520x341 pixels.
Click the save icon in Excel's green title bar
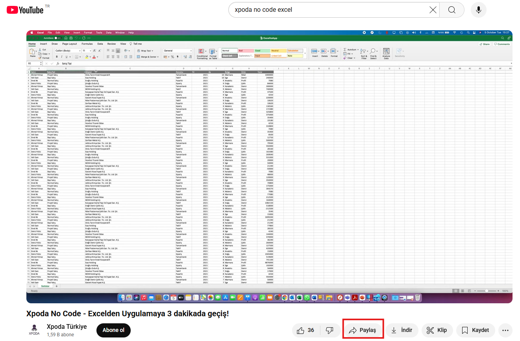pyautogui.click(x=71, y=38)
